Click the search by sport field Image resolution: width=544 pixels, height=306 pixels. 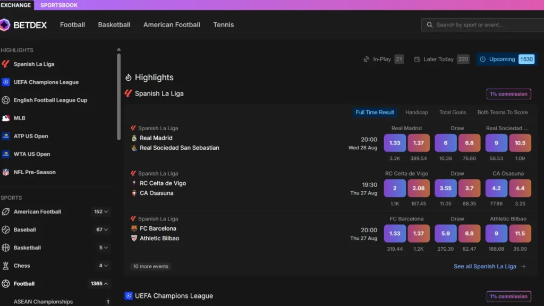point(482,25)
